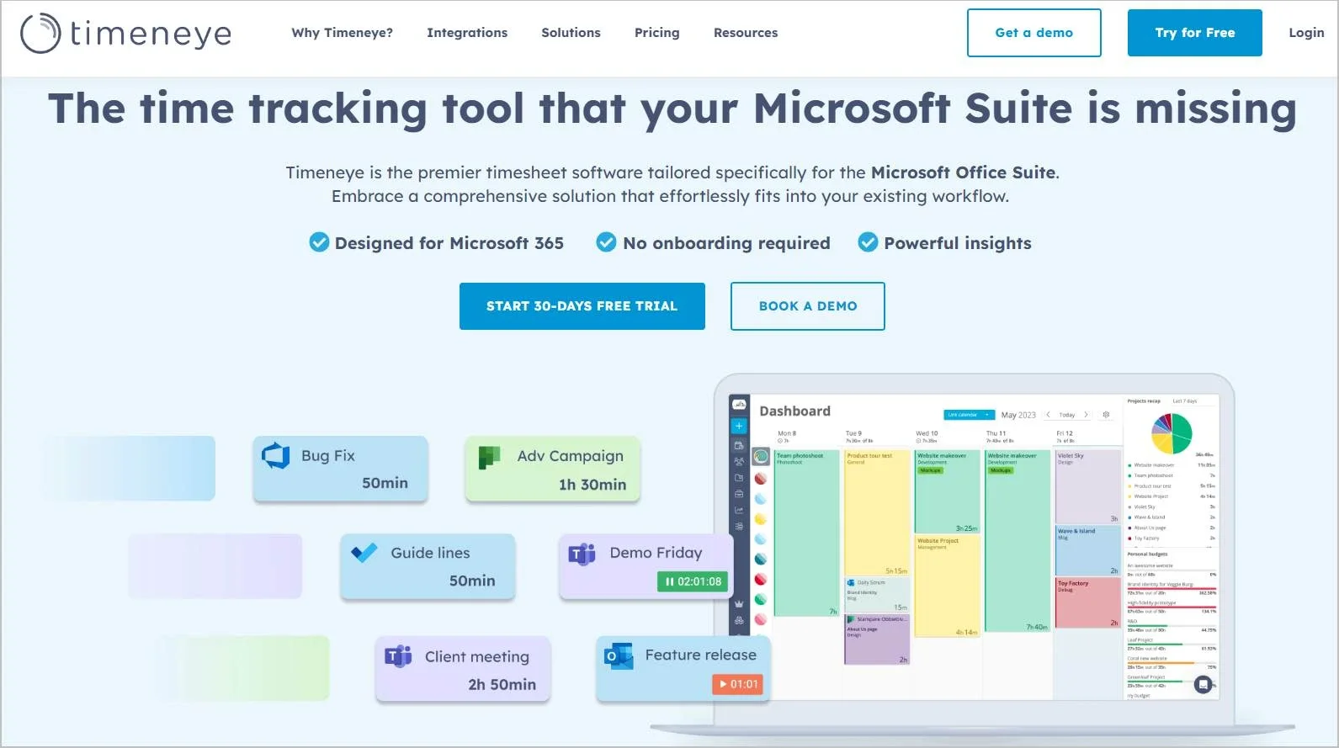Image resolution: width=1339 pixels, height=748 pixels.
Task: Click the Client meeting 2h 50min card
Action: pos(463,669)
